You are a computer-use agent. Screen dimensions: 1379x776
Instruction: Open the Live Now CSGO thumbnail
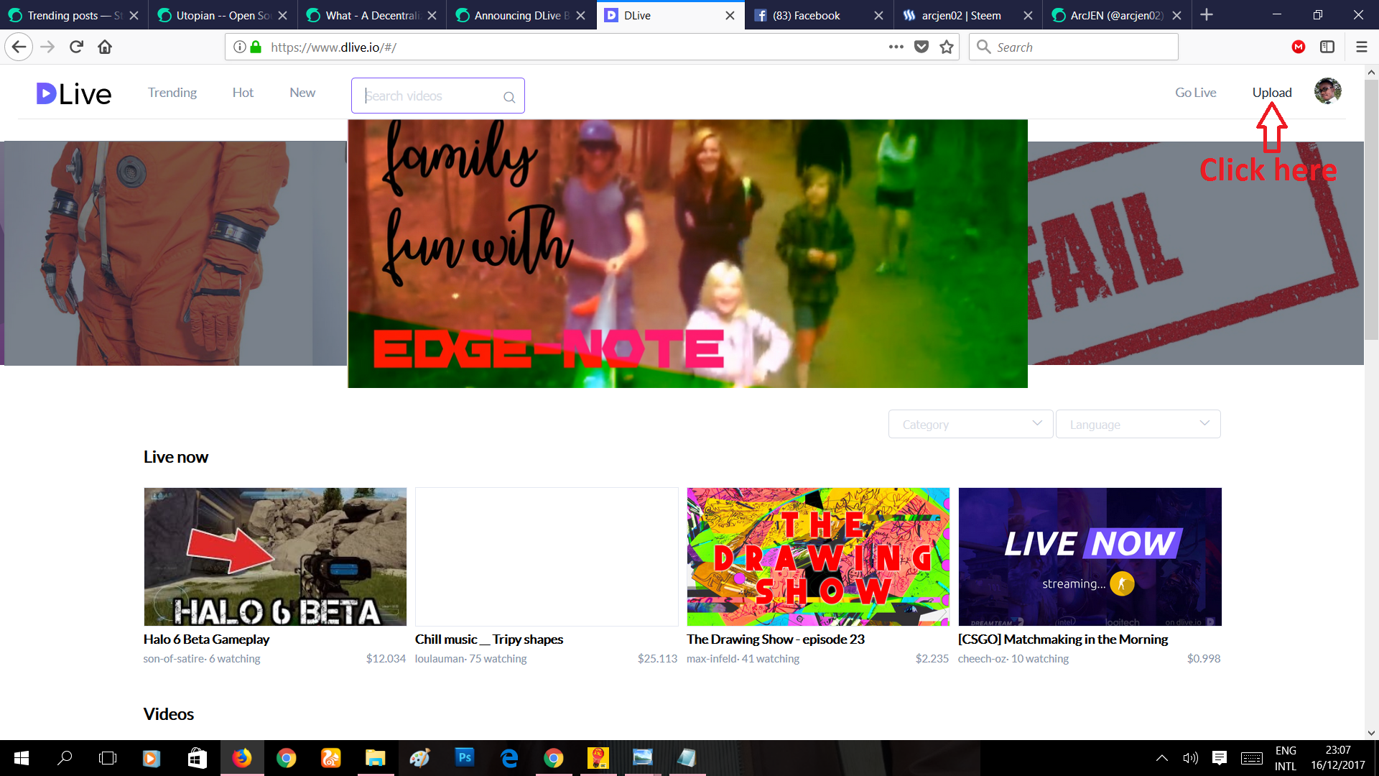click(1090, 557)
